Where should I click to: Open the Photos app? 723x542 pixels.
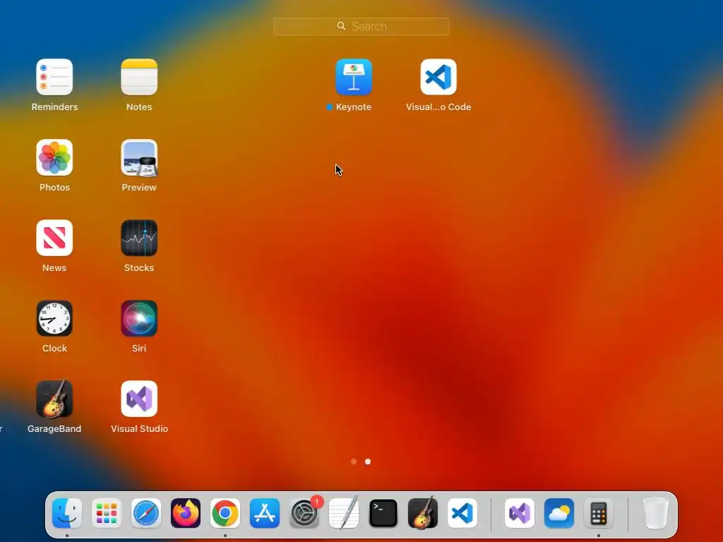(x=54, y=157)
